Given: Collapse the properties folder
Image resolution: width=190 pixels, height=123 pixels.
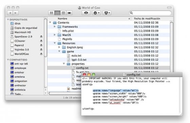Looking at the screenshot, I should tap(64, 64).
